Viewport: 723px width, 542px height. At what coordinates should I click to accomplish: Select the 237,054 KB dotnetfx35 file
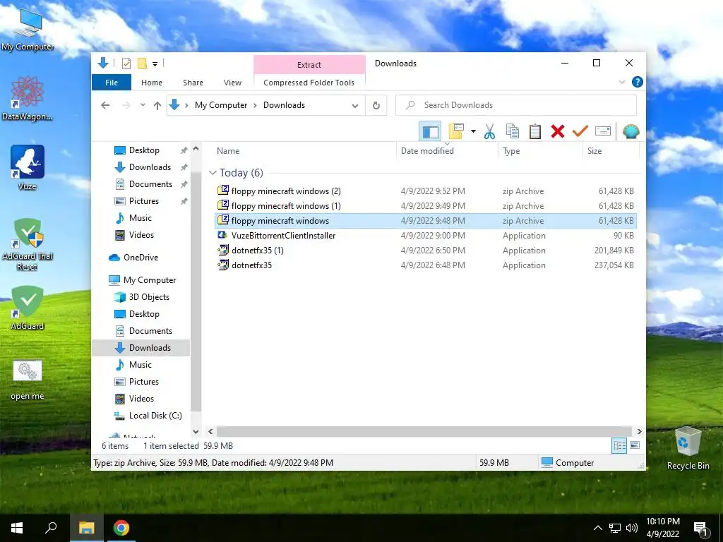[x=426, y=265]
